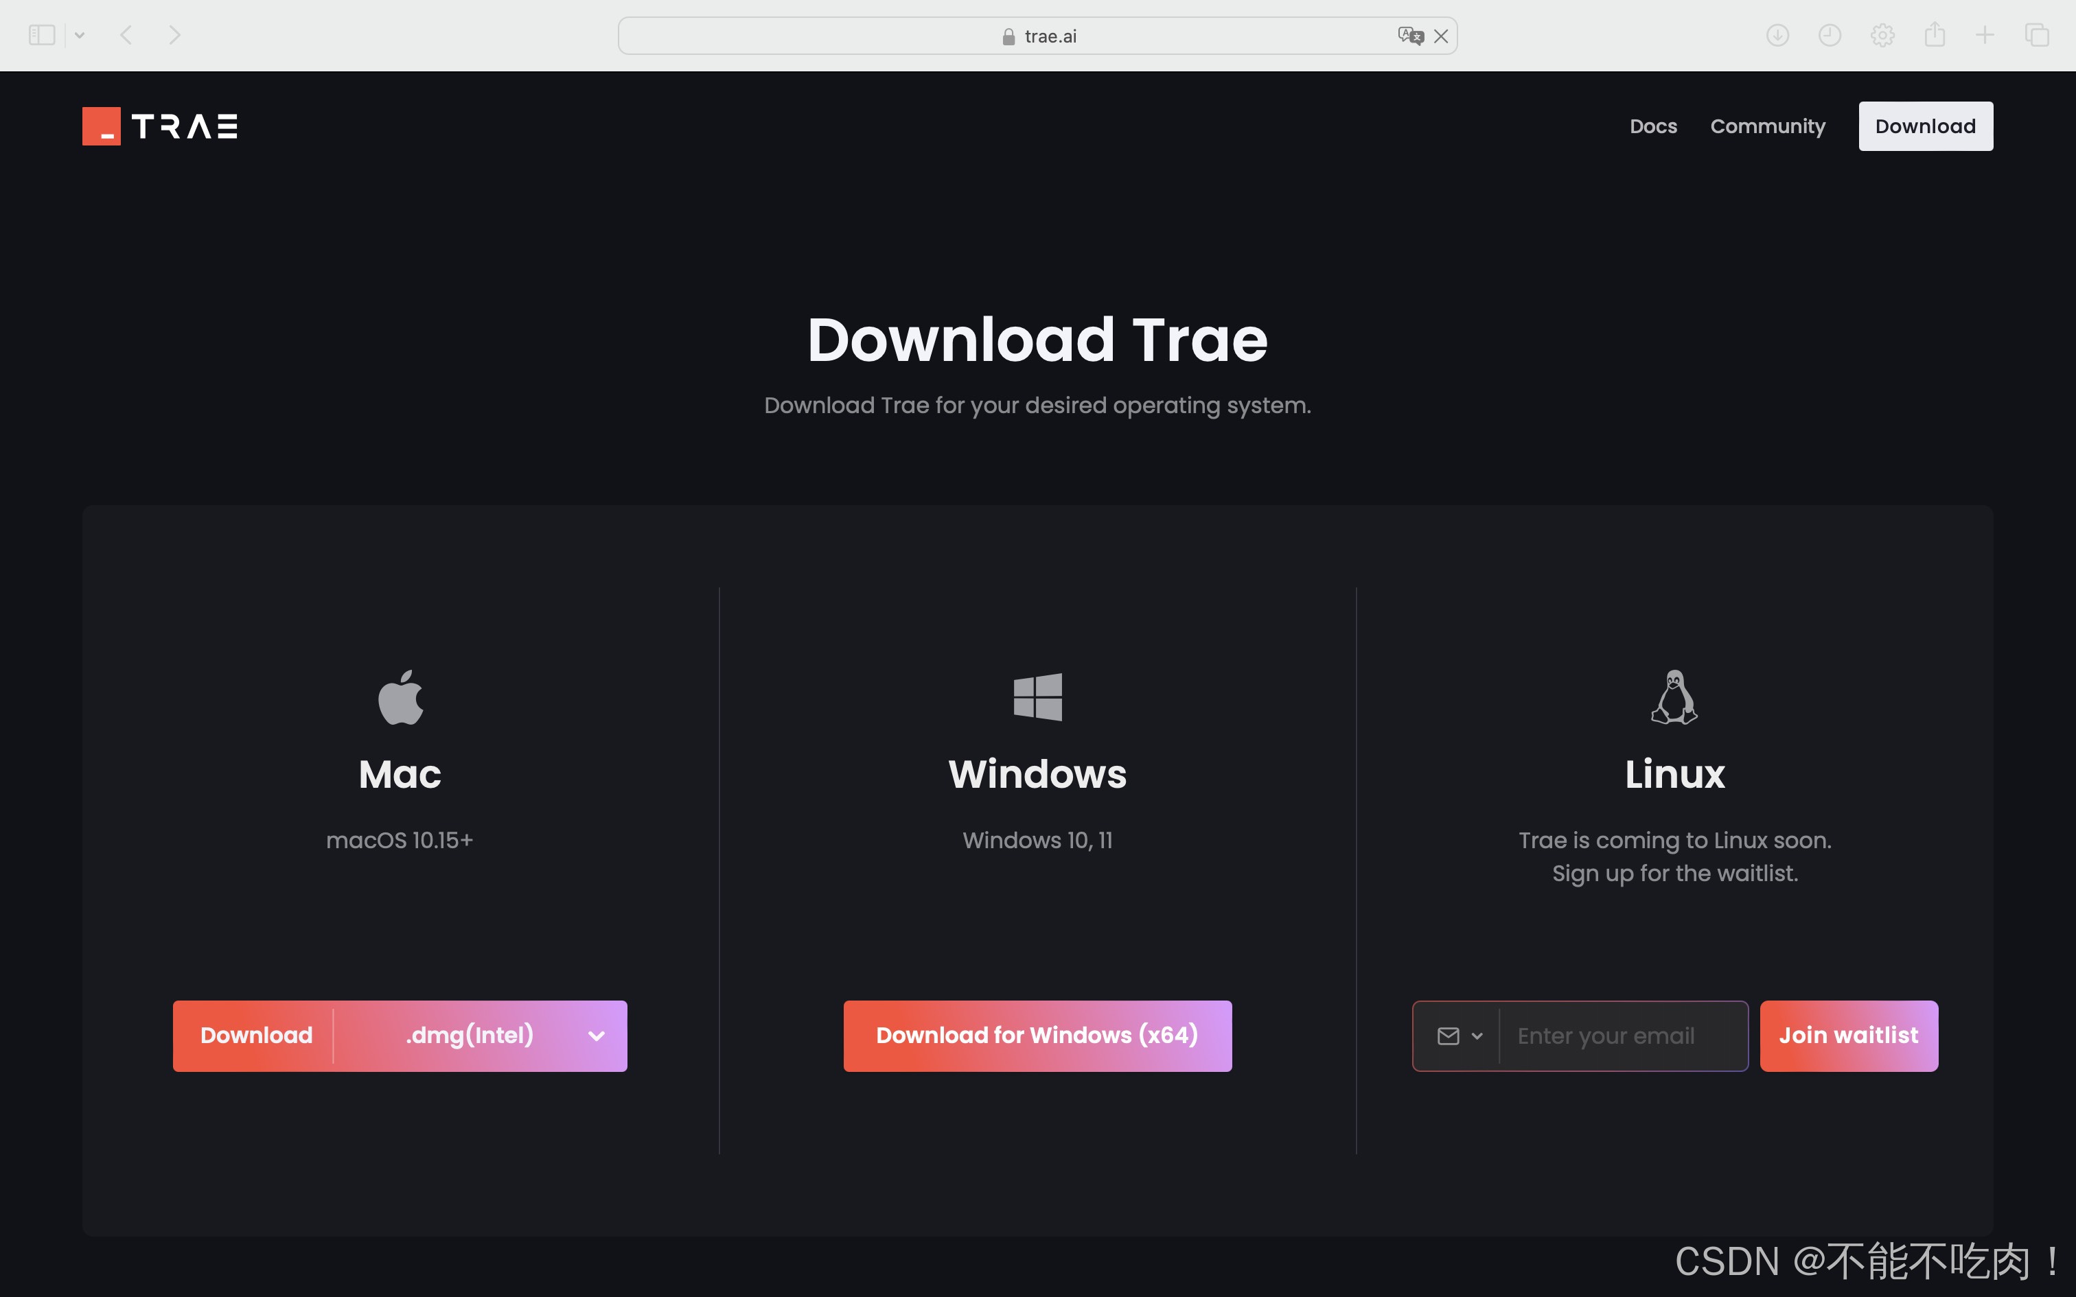Open a new tab with plus icon
This screenshot has width=2076, height=1297.
coord(1985,35)
